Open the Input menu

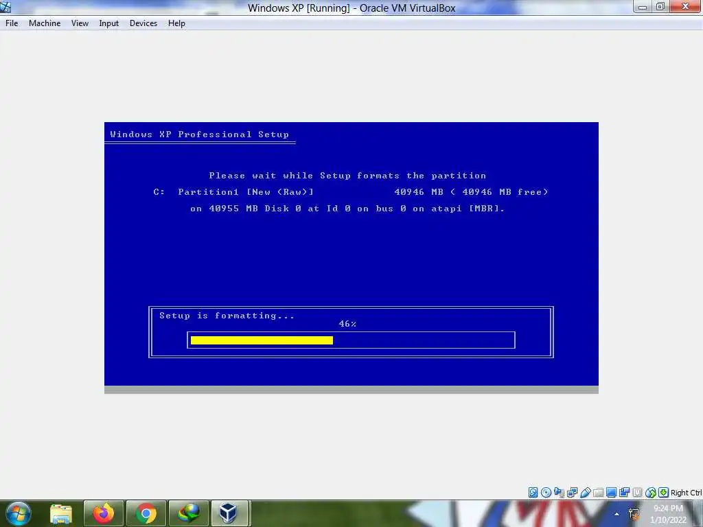coord(109,23)
